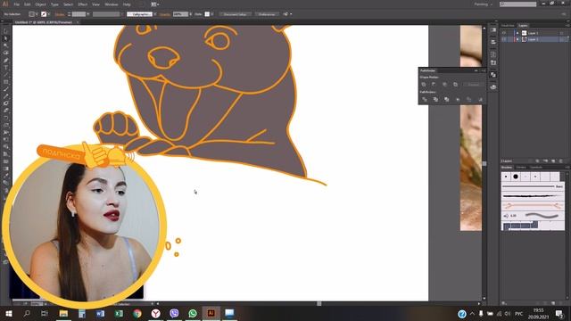Open the Effect menu
The width and height of the screenshot is (571, 321).
pyautogui.click(x=83, y=4)
